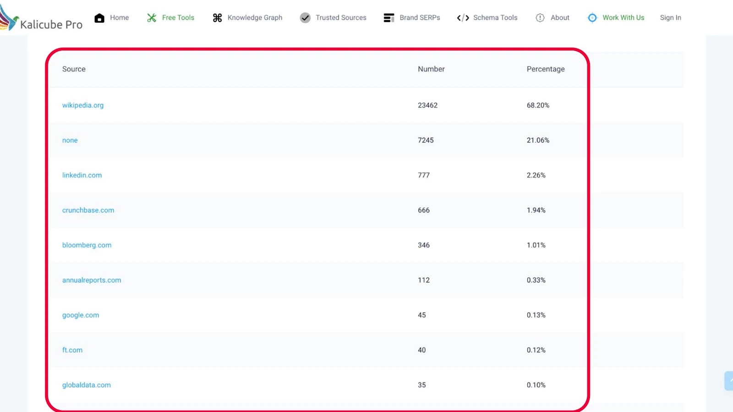Image resolution: width=733 pixels, height=412 pixels.
Task: Open Work With Us page
Action: (624, 18)
